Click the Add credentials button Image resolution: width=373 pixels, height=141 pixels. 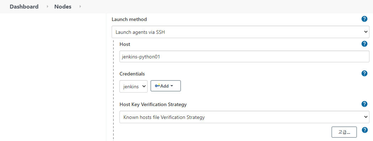(166, 86)
